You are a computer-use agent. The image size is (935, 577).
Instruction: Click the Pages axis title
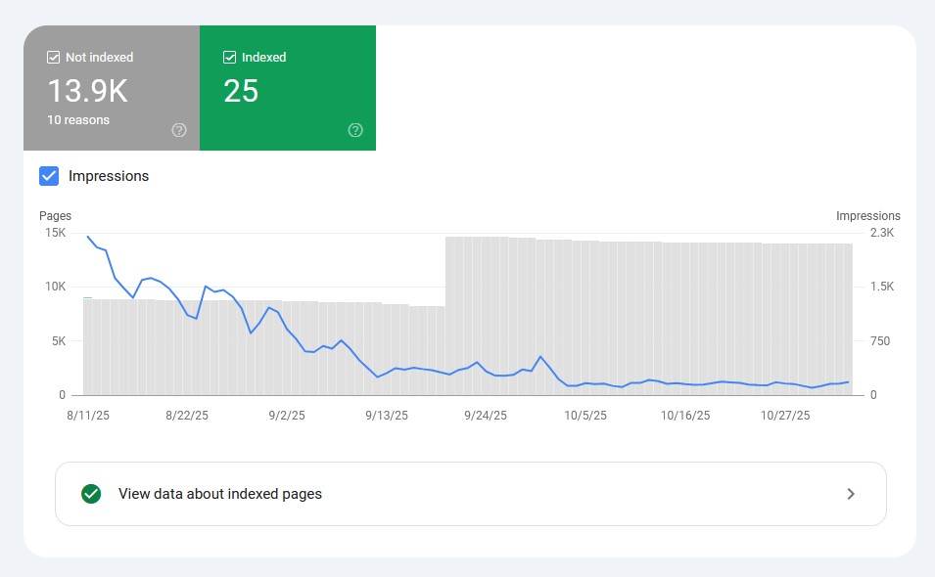[55, 216]
